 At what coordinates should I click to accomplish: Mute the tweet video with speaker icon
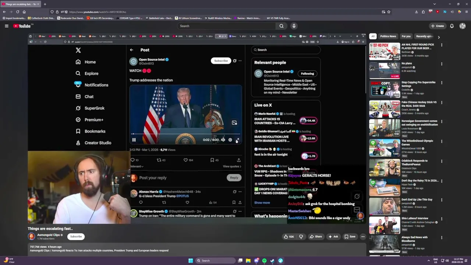[x=223, y=140]
